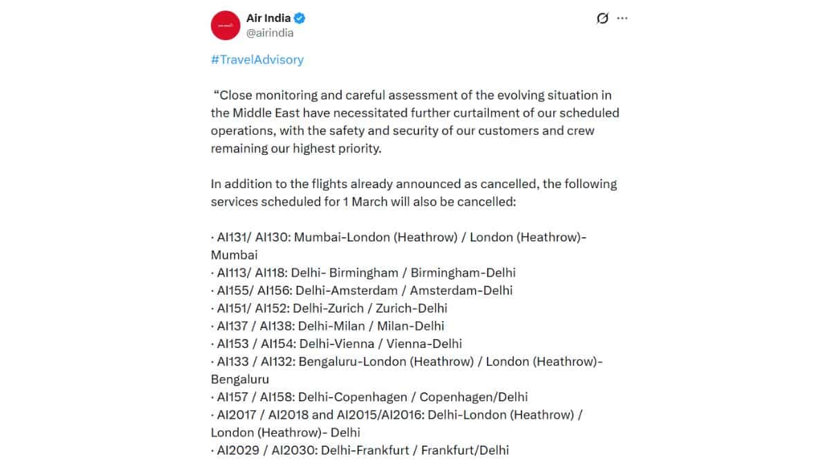Click the blue verified badge
Image resolution: width=830 pixels, height=467 pixels.
[x=300, y=19]
